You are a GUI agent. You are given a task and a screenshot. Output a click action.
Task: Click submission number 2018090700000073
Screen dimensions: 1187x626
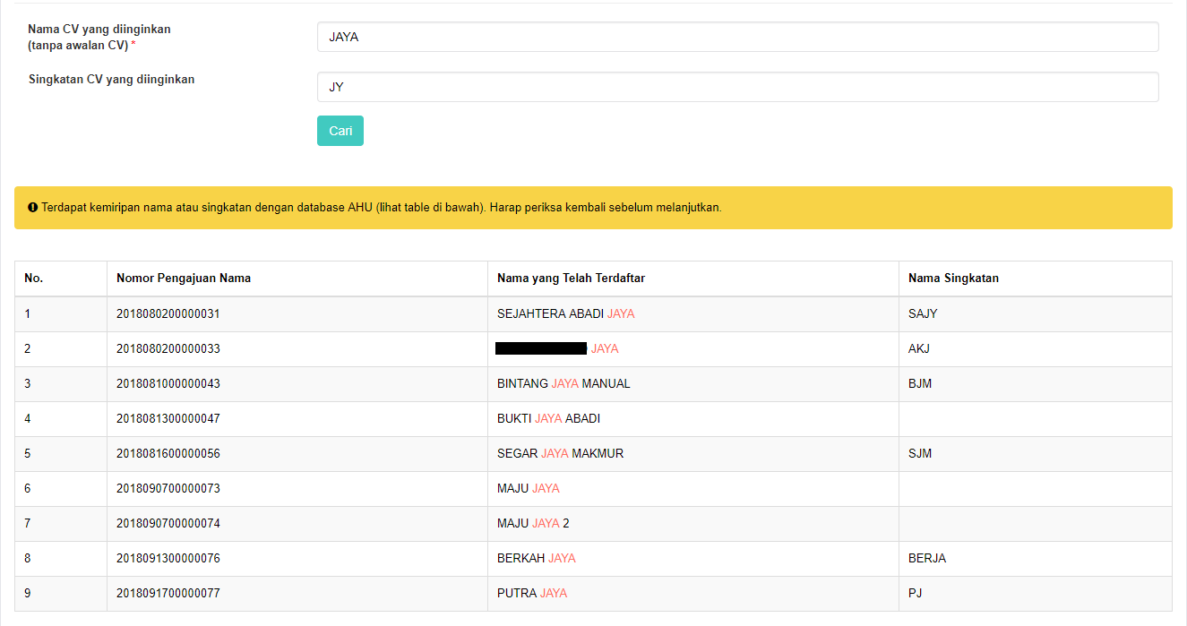pos(168,489)
